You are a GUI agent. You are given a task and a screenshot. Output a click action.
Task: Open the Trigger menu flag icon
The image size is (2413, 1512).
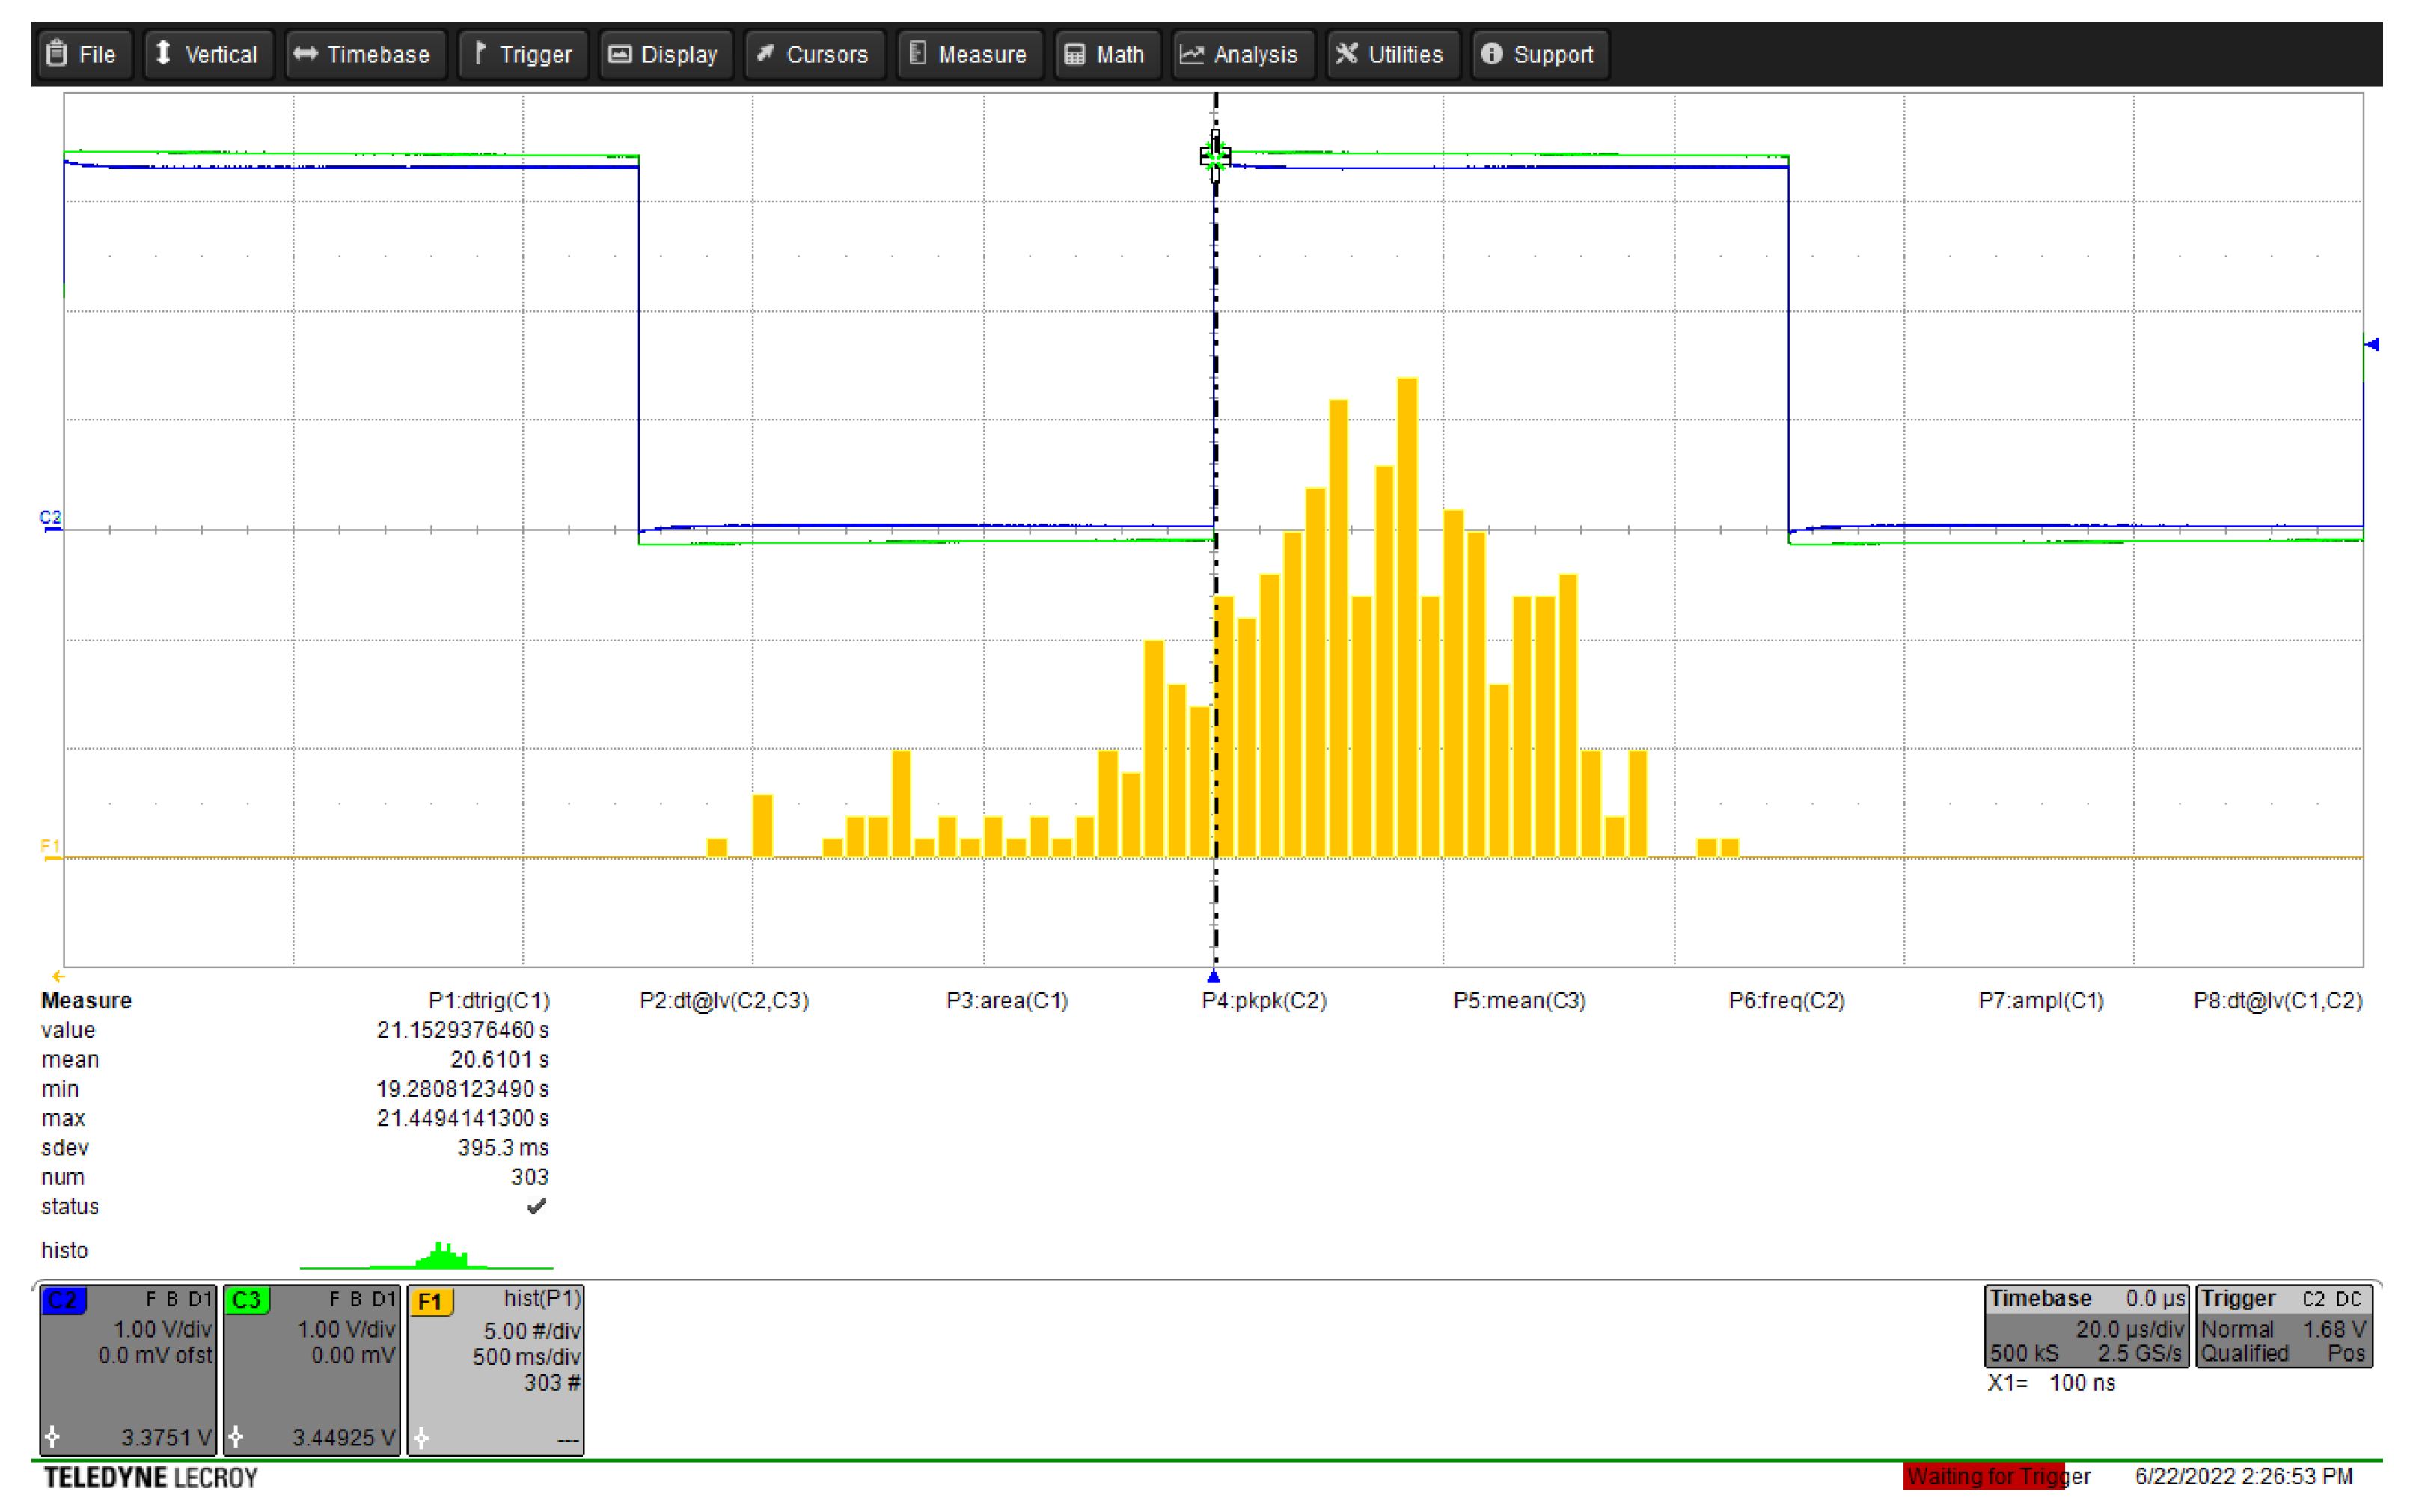480,53
